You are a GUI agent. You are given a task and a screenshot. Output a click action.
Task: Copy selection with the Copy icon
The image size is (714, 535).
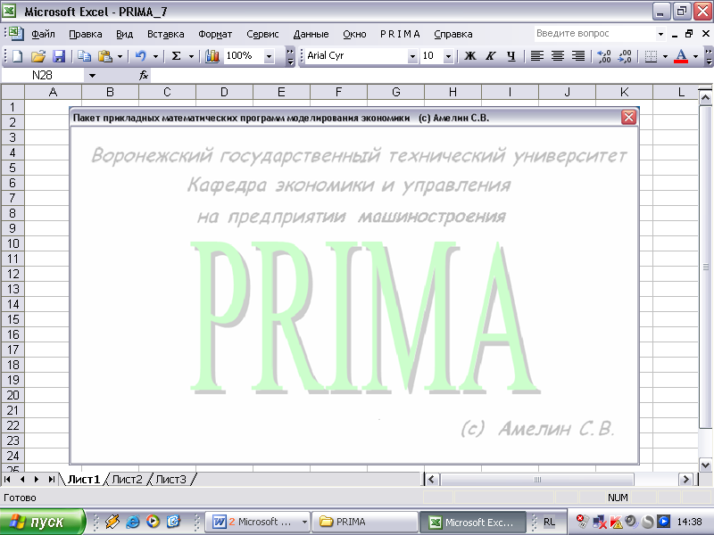pos(84,56)
